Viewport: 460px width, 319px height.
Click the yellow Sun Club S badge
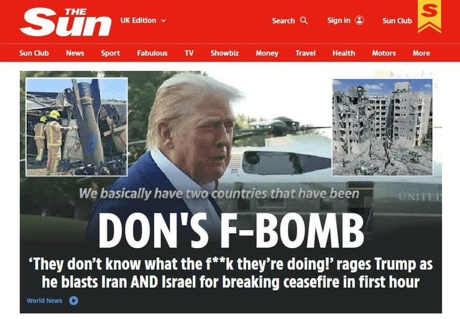pyautogui.click(x=429, y=16)
